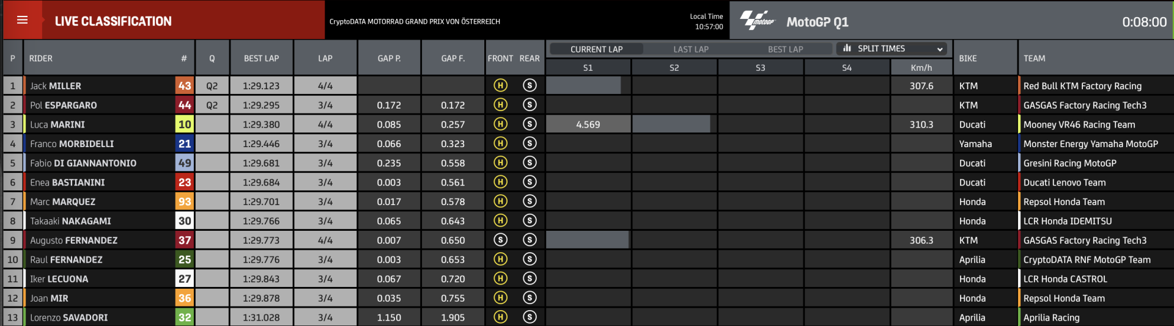Click Jack Miller's rear tyre S icon
Screen dimensions: 1174x326
pos(530,85)
